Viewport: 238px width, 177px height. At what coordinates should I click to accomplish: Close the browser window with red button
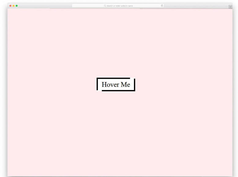pos(10,6)
